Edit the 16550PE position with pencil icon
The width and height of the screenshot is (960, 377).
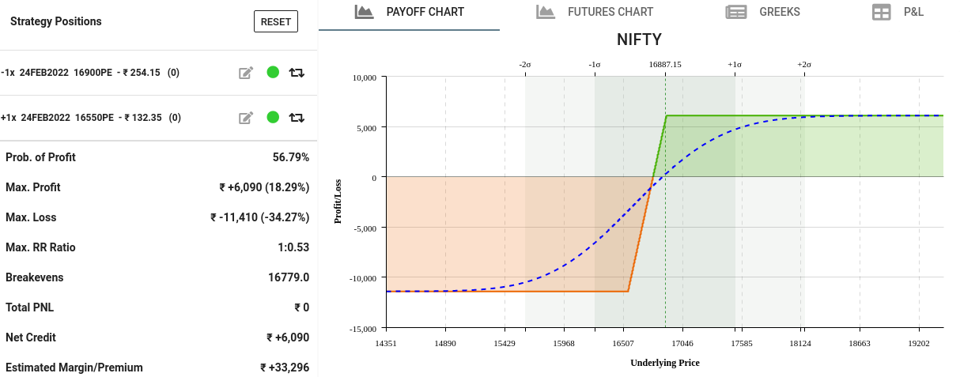point(246,118)
